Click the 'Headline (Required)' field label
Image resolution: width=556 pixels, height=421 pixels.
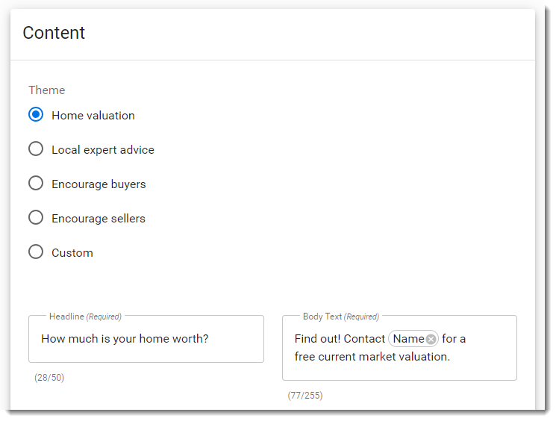[85, 316]
